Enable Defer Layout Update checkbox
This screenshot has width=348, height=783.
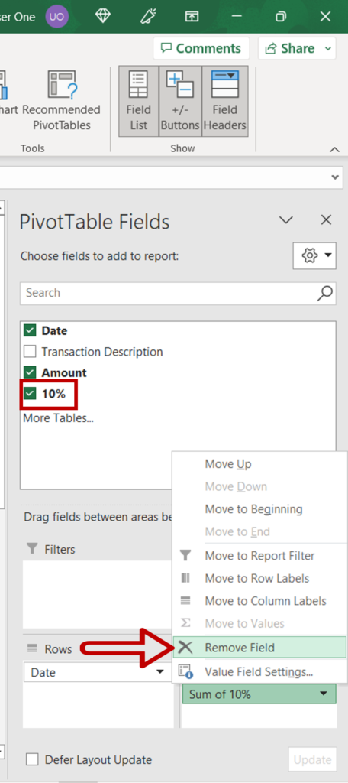coord(32,759)
